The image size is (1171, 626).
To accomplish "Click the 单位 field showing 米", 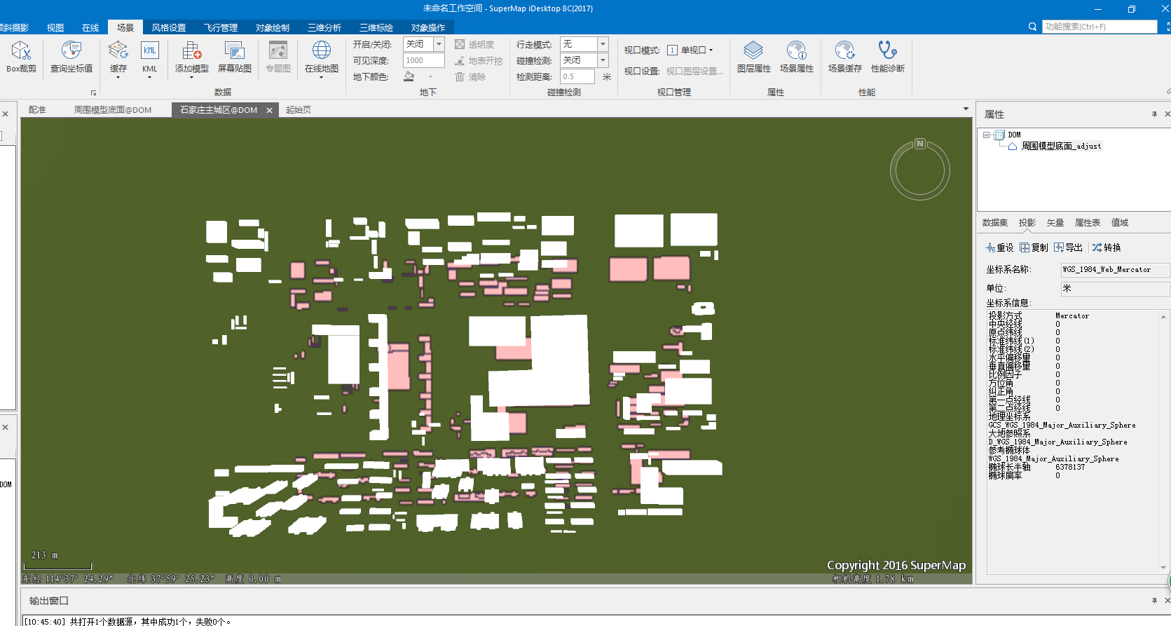I will pos(1116,288).
